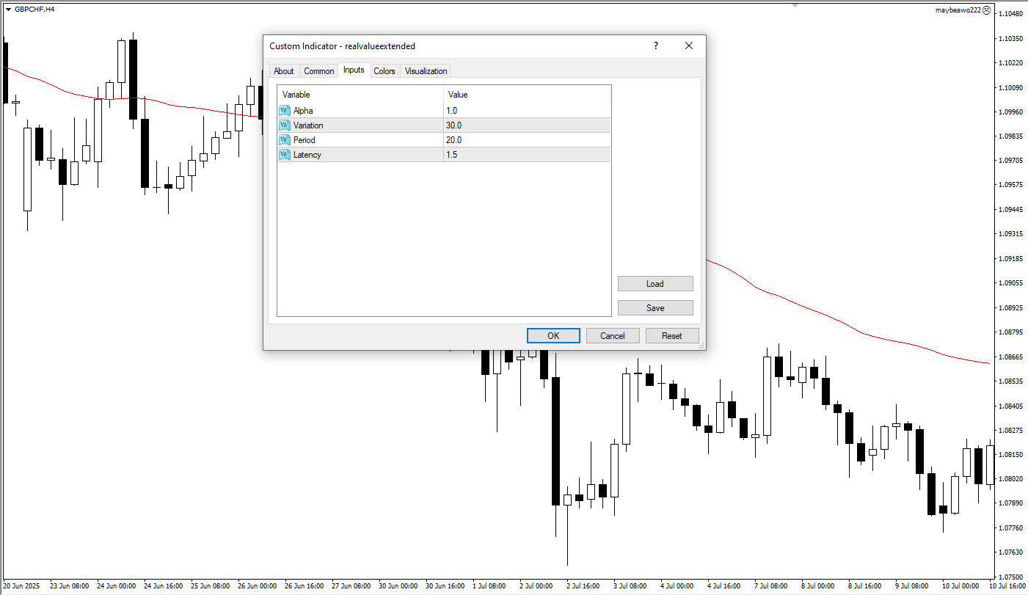Switch to the About tab
This screenshot has width=1028, height=595.
[283, 71]
